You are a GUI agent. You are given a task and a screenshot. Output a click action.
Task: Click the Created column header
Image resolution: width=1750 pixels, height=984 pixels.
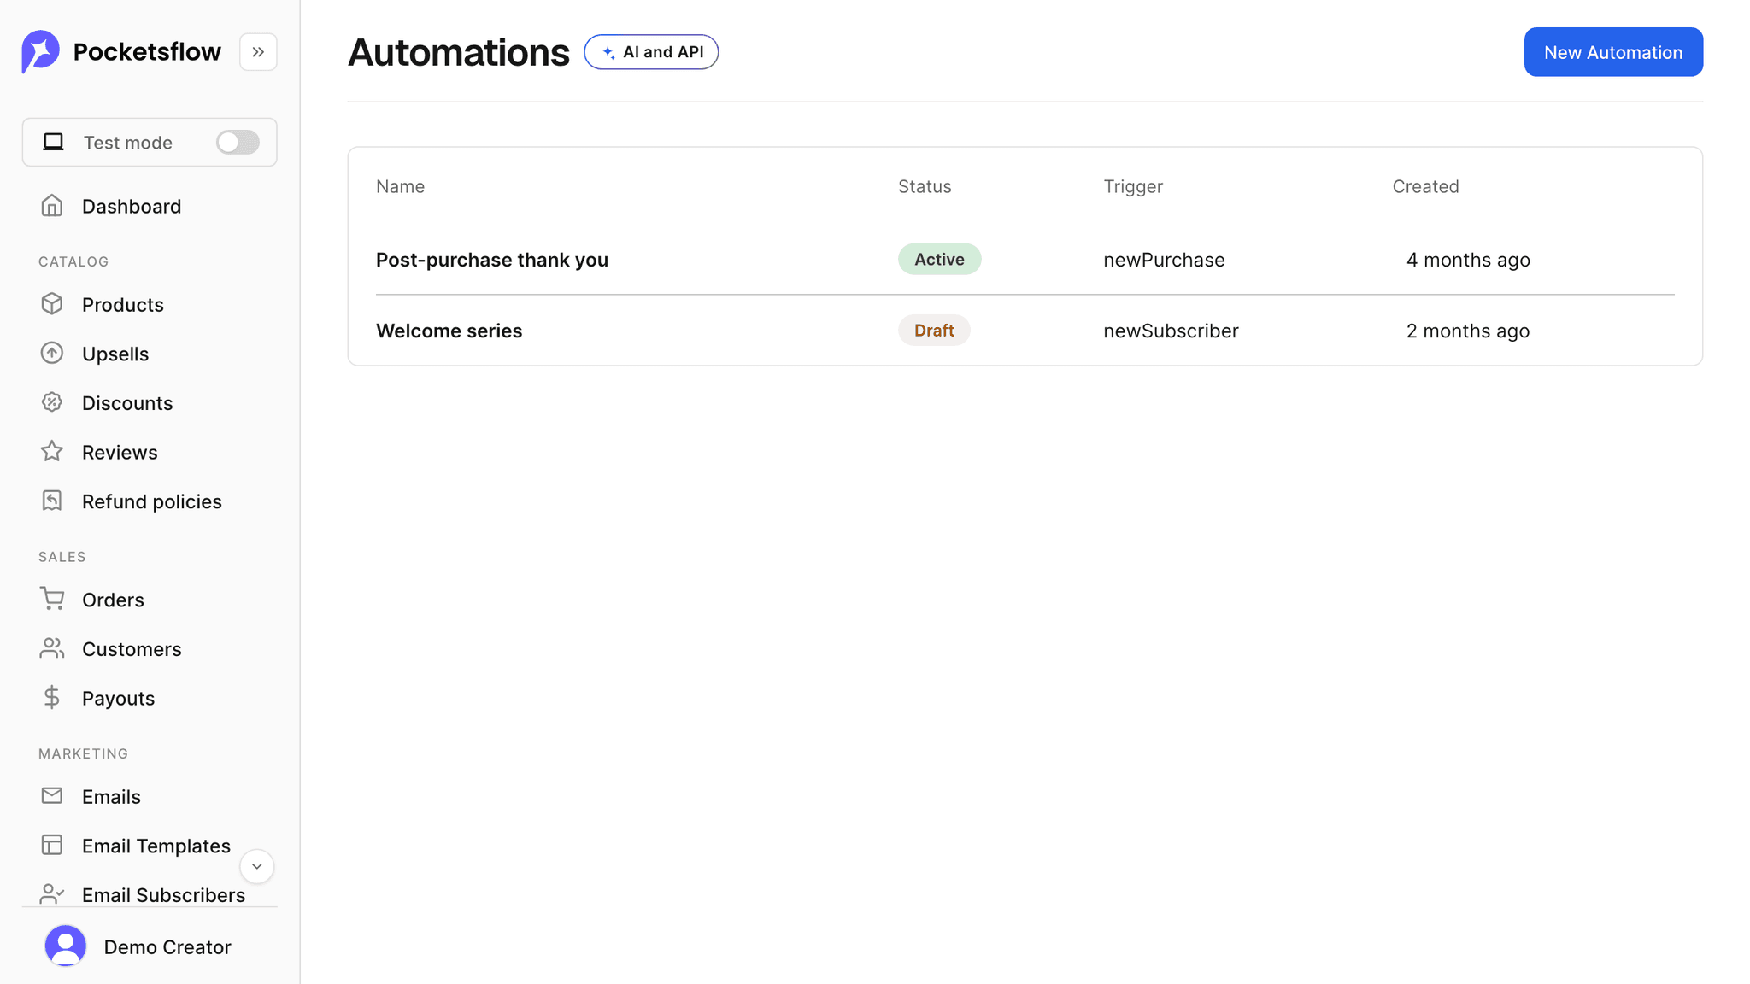[1425, 186]
